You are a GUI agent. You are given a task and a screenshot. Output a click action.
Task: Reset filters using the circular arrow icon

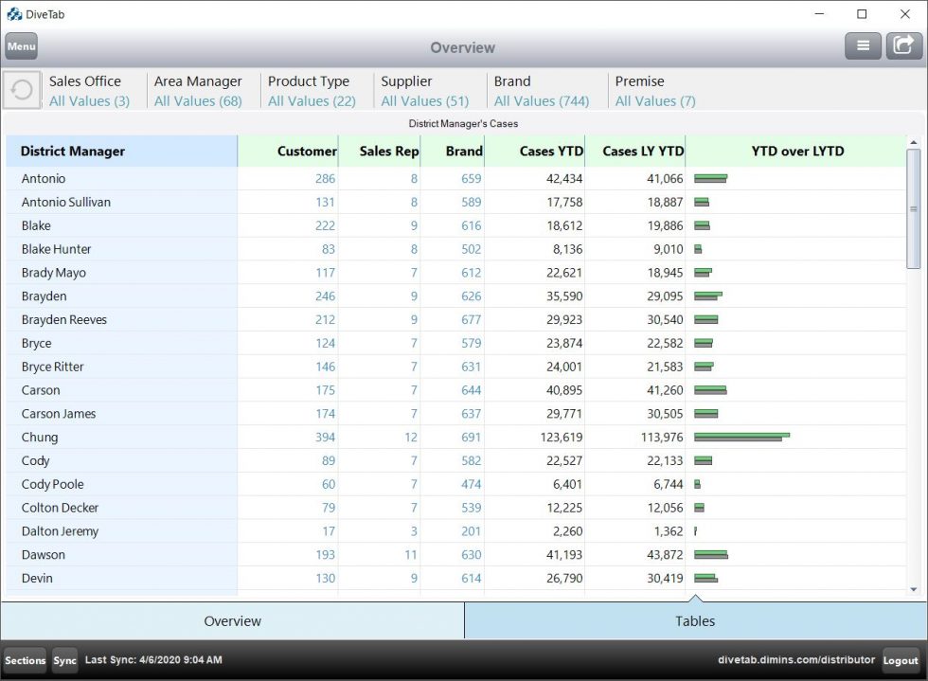(x=21, y=90)
